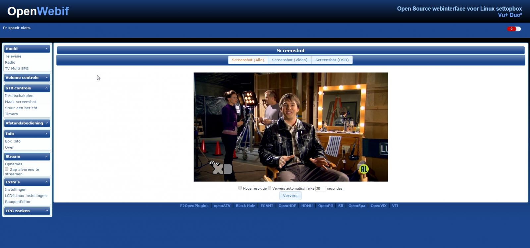530x248 pixels.
Task: Select the Screenshot (Alle) tab
Action: (248, 60)
